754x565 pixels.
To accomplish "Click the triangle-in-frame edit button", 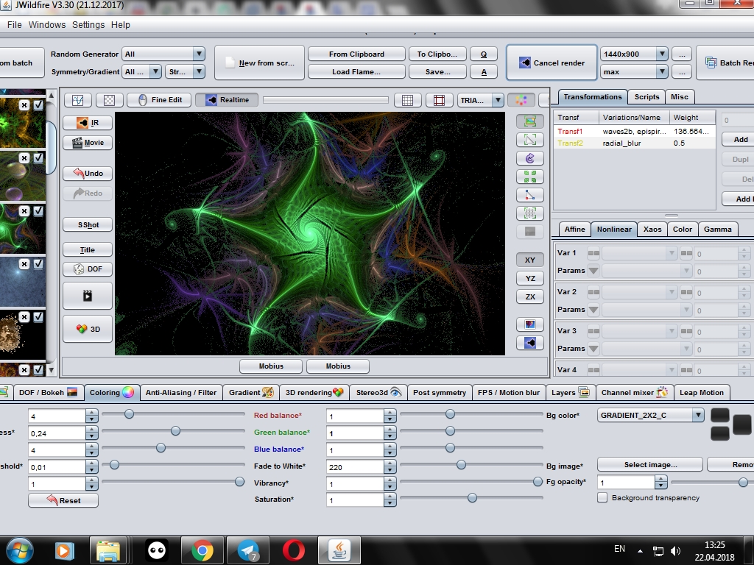I will pyautogui.click(x=530, y=140).
